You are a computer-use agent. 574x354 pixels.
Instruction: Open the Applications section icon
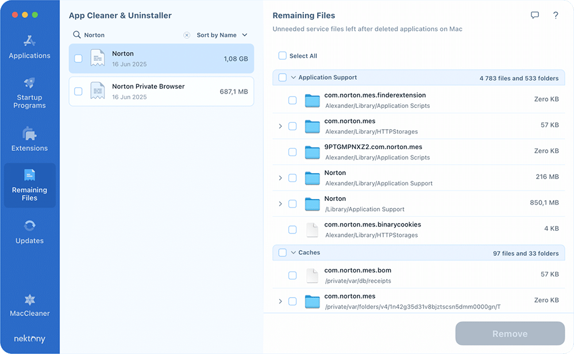(30, 41)
